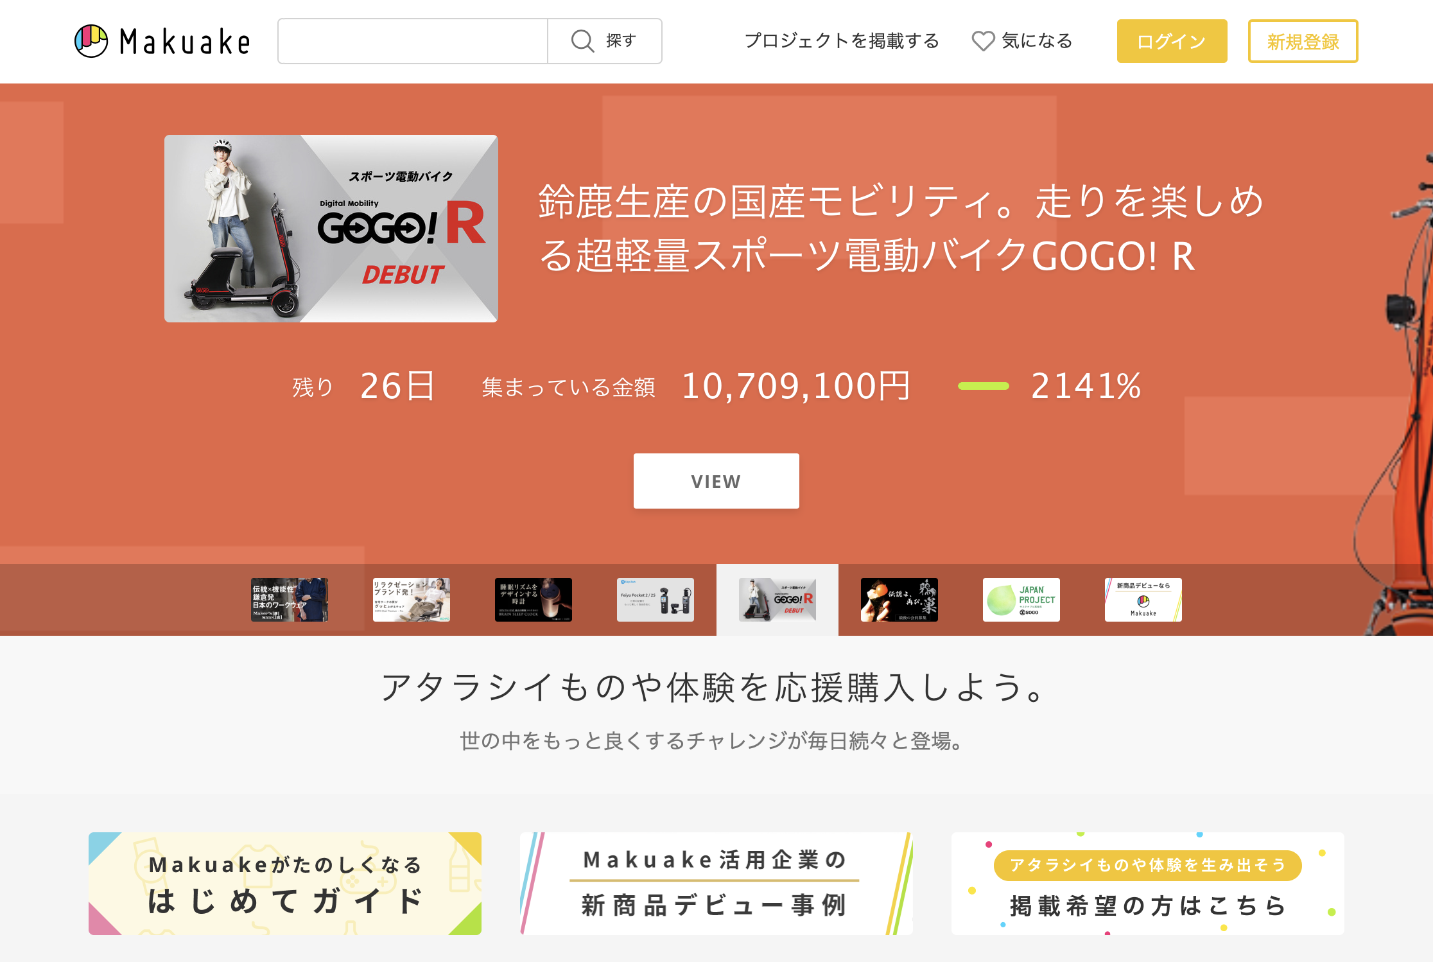Open the GOGO! R hero banner image

tap(331, 229)
